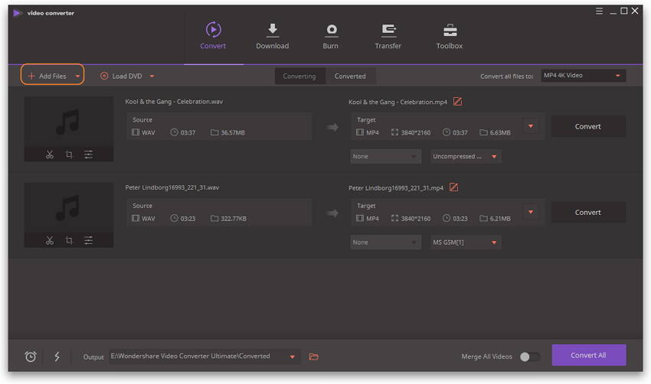The width and height of the screenshot is (651, 384).
Task: Click the conversion arrow for Peter Lindborg
Action: (x=332, y=213)
